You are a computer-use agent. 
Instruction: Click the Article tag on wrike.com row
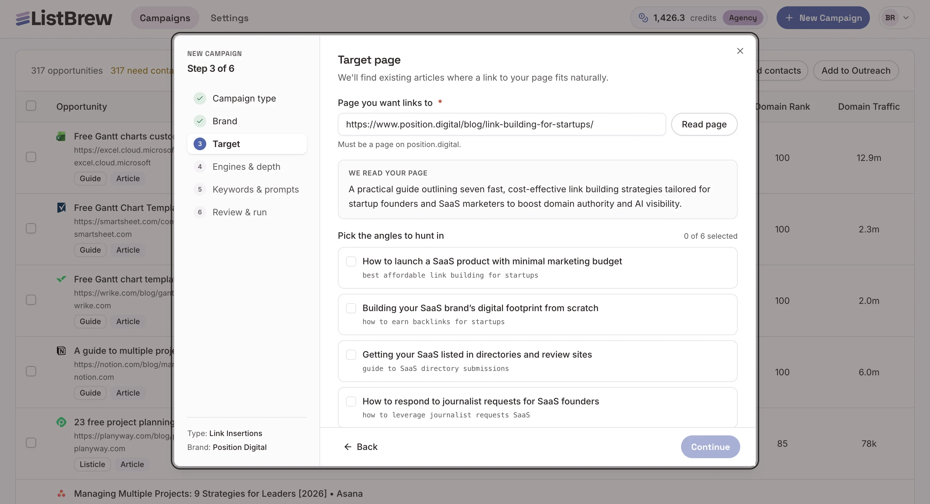point(128,321)
